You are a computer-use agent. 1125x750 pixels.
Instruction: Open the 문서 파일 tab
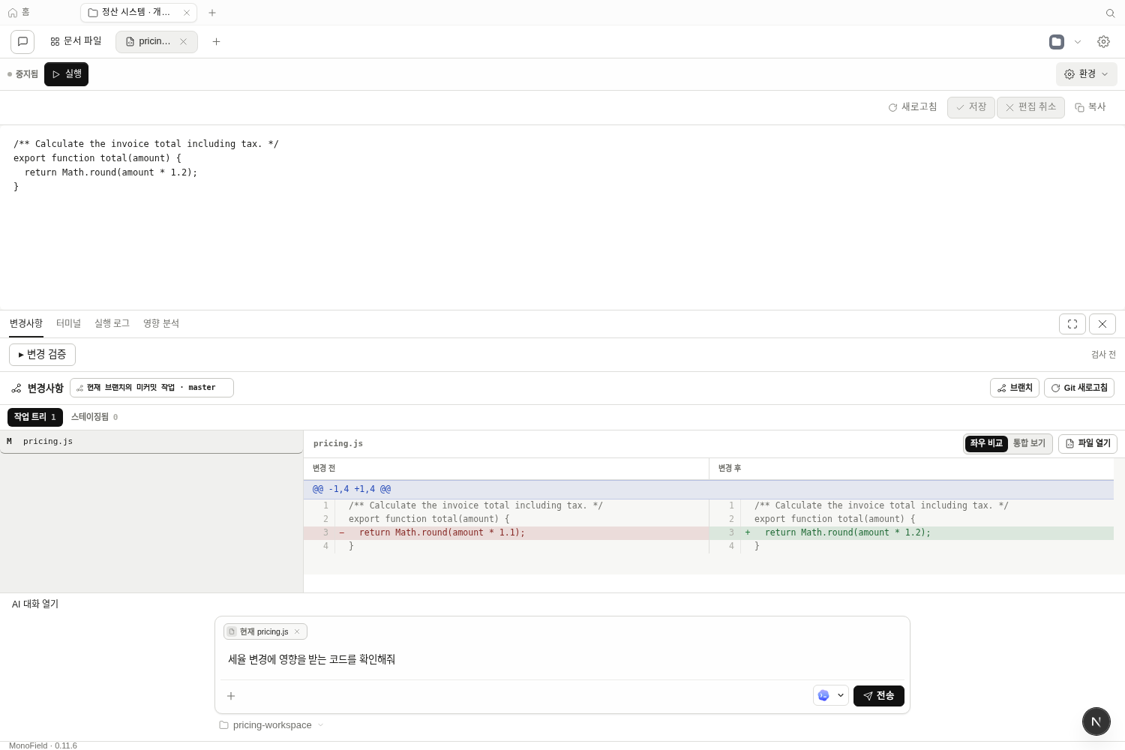click(76, 42)
